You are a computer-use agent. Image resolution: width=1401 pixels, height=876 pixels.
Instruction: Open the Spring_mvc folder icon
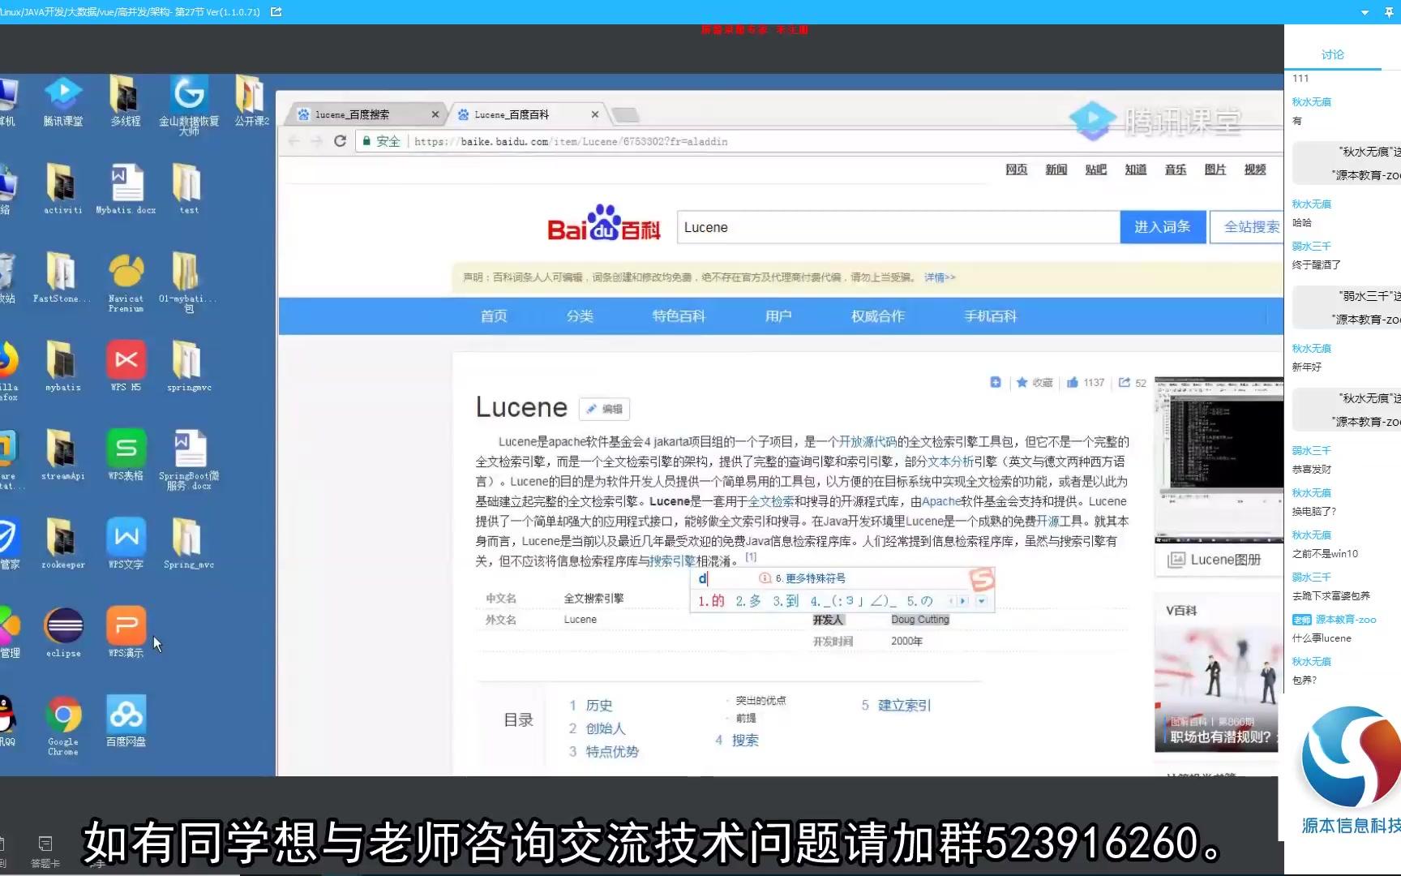[x=189, y=543]
